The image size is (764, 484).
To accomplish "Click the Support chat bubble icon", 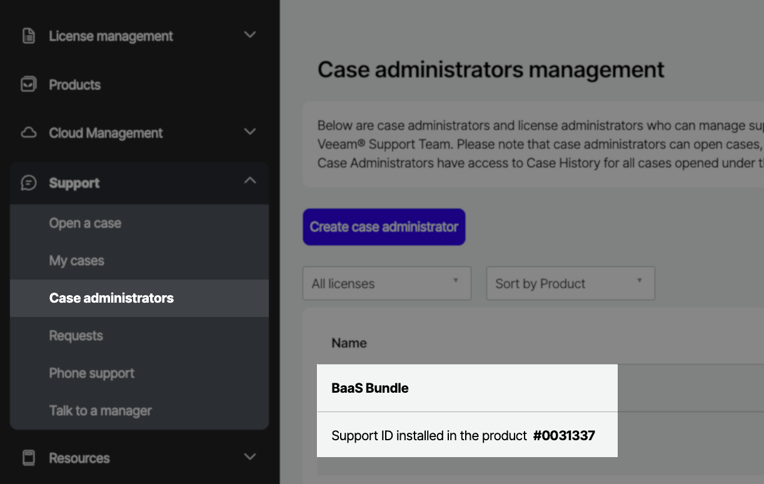I will (x=29, y=183).
